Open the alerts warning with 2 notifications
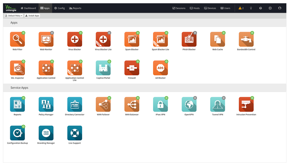 [x=241, y=8]
